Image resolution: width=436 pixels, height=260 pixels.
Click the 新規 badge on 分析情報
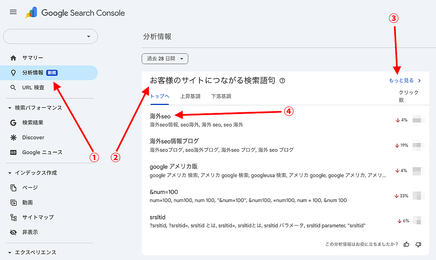coord(52,73)
